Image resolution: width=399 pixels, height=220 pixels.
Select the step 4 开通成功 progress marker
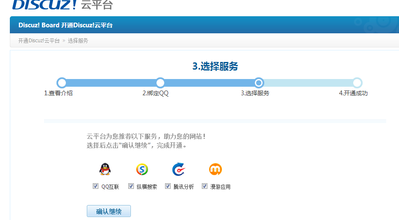(357, 83)
